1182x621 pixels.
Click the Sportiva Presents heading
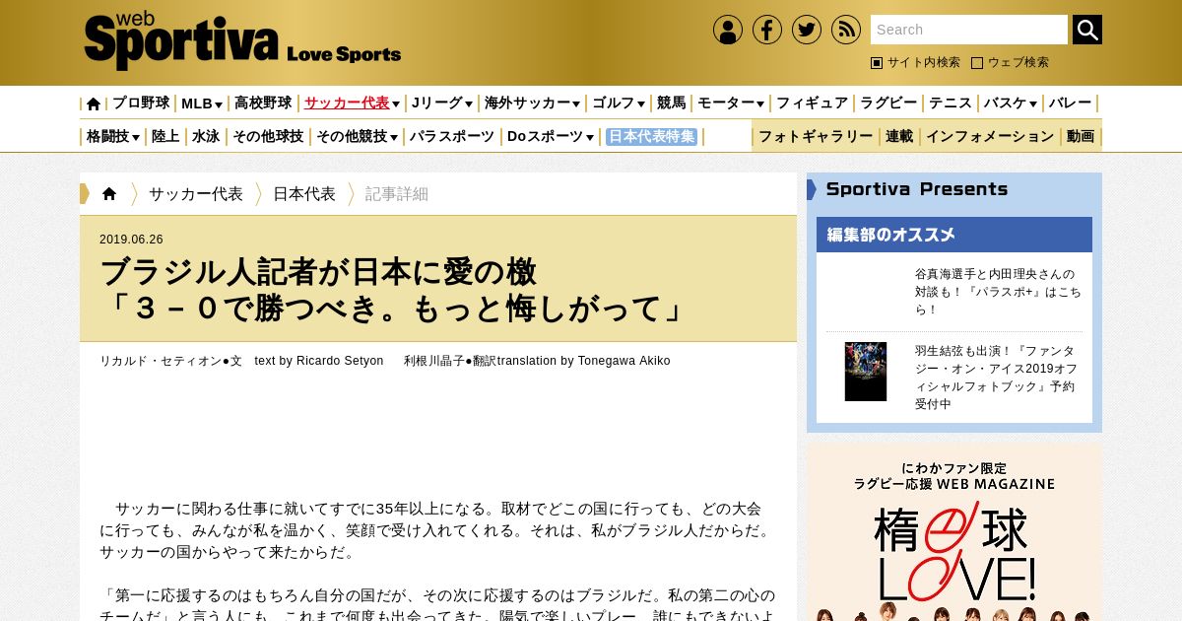tap(917, 189)
